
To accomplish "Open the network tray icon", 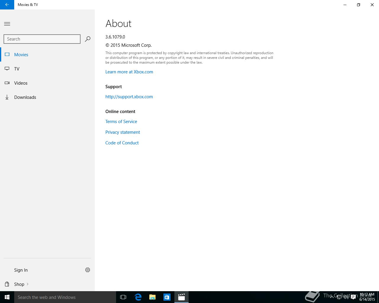I will (339, 297).
